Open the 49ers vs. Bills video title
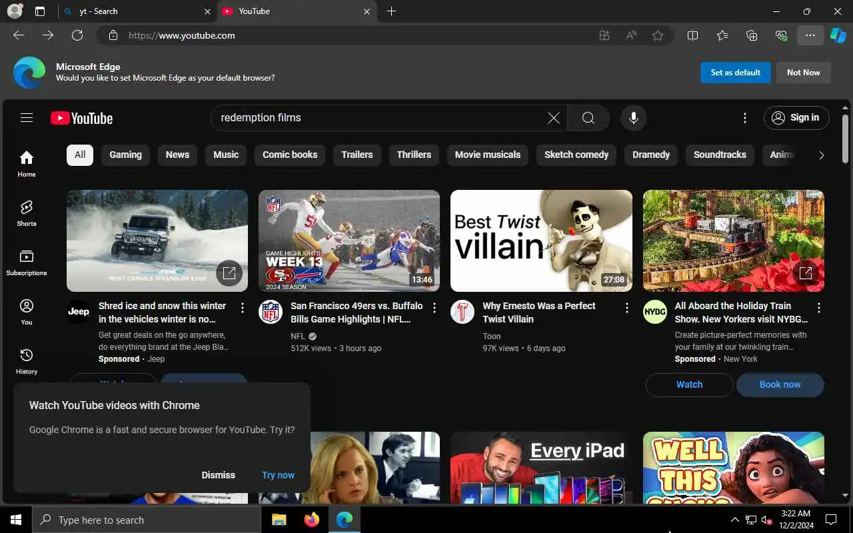Screen dimensions: 853x533 coord(357,312)
